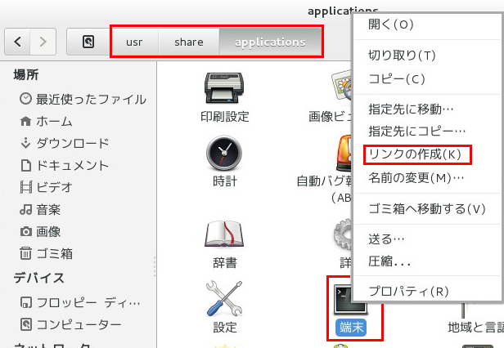Go forward with the right arrow button
Screen dimensions: 504x348
point(43,41)
